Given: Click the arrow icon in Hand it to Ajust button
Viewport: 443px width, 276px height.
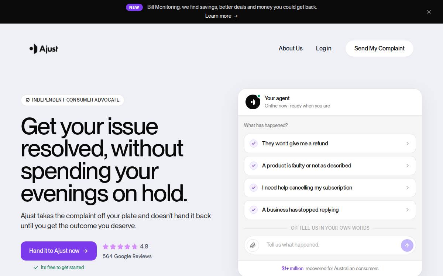Looking at the screenshot, I should (x=86, y=251).
